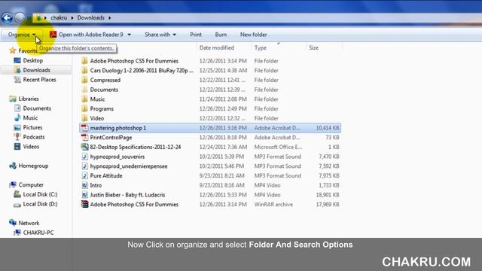Open the Organize dropdown menu
Screen dimensions: 482x271
click(x=22, y=35)
